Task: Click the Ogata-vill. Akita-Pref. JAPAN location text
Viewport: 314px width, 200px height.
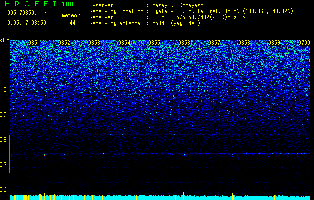Action: [x=223, y=11]
